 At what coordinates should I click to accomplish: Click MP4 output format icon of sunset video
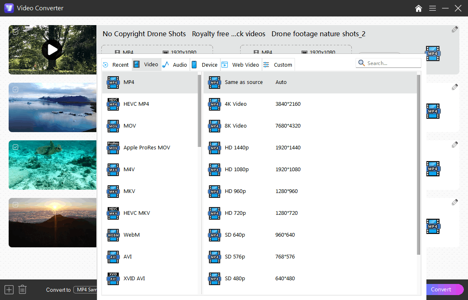coord(433,226)
